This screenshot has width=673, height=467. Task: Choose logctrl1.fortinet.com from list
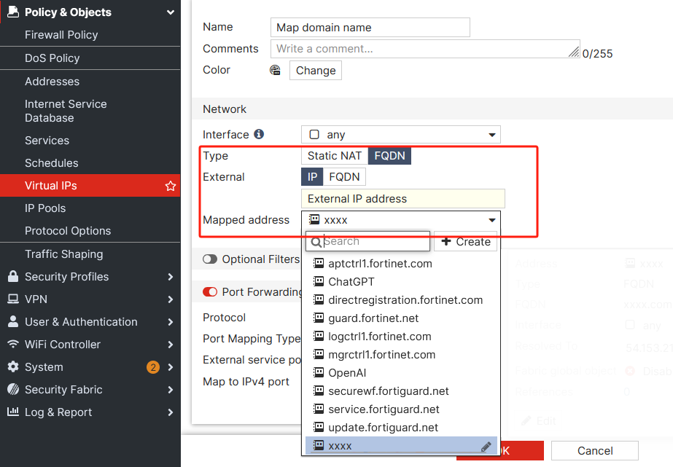pos(401,336)
